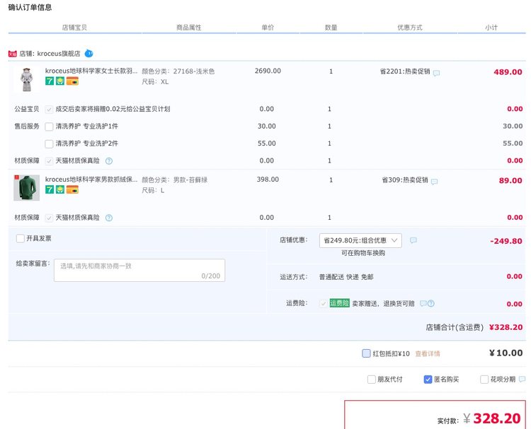Viewport: 531px width, 429px height.
Task: Click the 给卖家留言 message input field
Action: point(139,270)
